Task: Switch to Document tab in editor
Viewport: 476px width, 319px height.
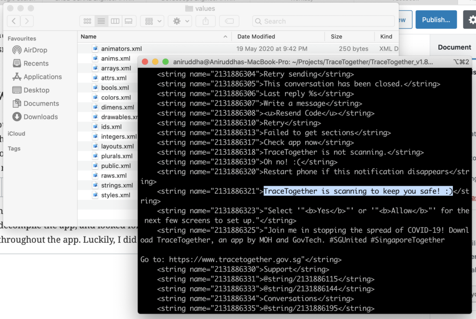Action: (x=455, y=47)
